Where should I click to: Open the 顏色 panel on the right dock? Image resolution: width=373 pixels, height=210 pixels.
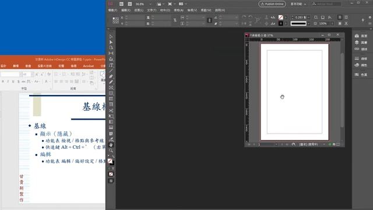click(361, 65)
